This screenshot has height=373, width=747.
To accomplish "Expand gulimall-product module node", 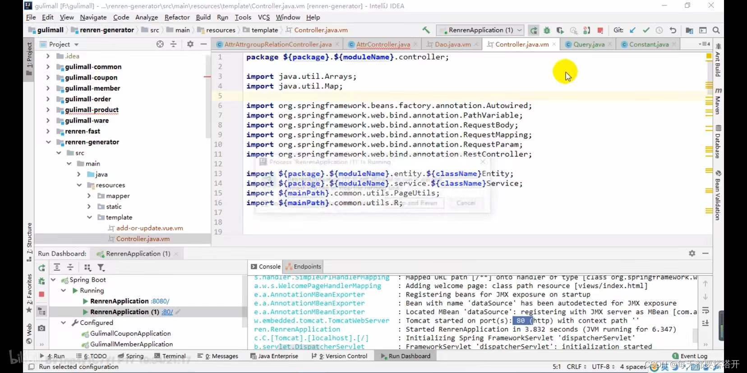I will coord(48,109).
